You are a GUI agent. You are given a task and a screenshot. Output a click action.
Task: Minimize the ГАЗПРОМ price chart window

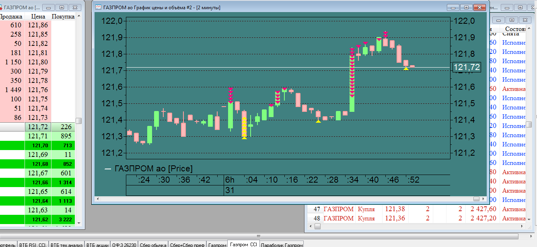pyautogui.click(x=453, y=7)
